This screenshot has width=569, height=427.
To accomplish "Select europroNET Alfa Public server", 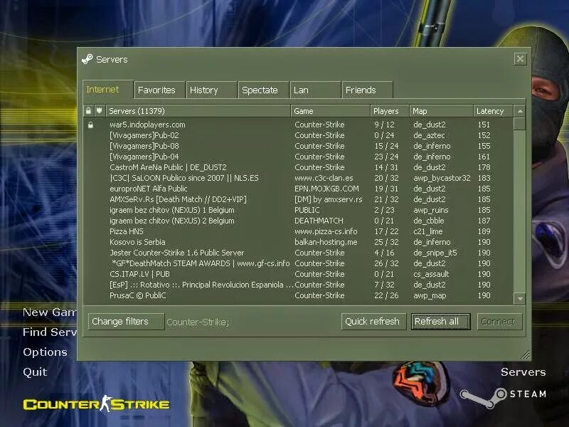I will [298, 189].
